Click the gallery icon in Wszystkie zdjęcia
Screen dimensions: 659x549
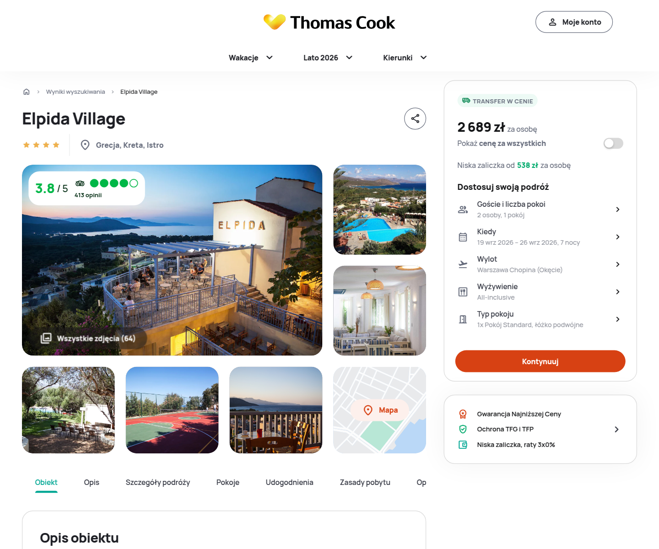pos(46,339)
